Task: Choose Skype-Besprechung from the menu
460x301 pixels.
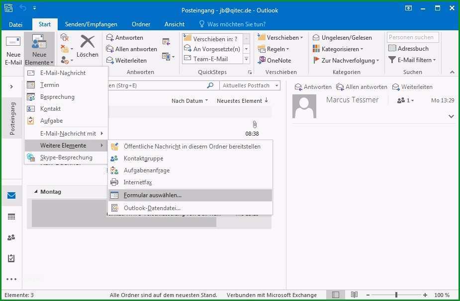Action: [66, 157]
